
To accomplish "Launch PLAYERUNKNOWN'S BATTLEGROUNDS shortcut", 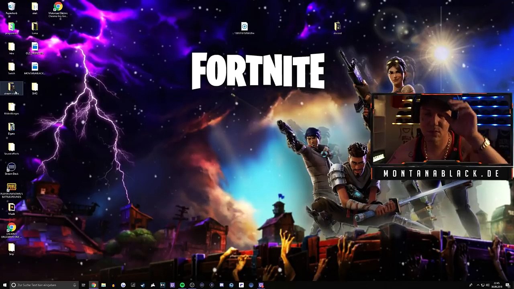I will 11,191.
